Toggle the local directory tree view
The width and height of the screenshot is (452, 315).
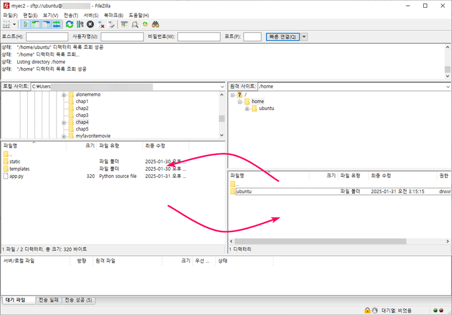35,24
